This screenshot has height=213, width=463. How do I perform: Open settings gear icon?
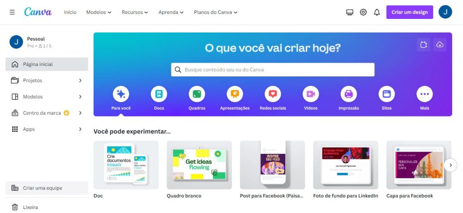[363, 12]
